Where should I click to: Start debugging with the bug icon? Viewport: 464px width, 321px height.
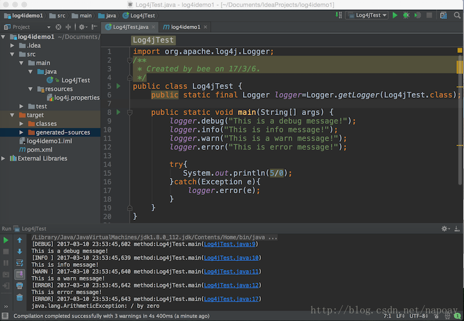(x=406, y=15)
